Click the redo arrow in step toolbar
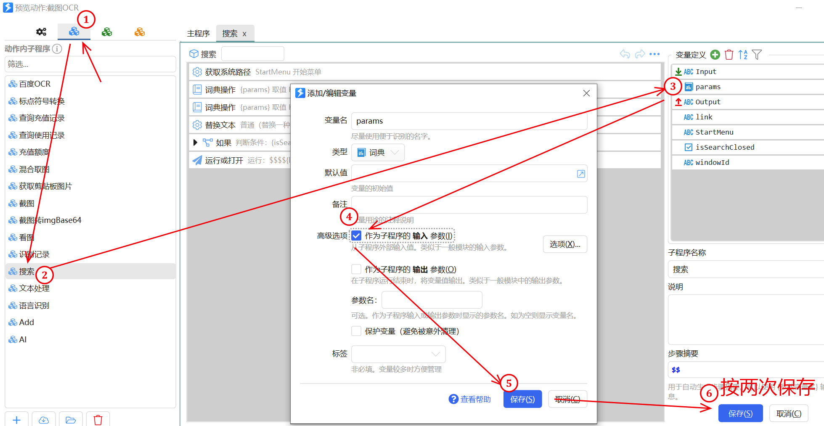 (640, 54)
